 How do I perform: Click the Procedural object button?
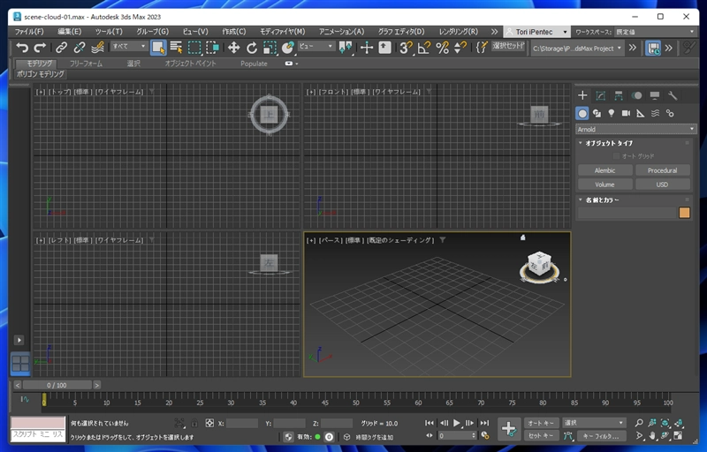(662, 170)
